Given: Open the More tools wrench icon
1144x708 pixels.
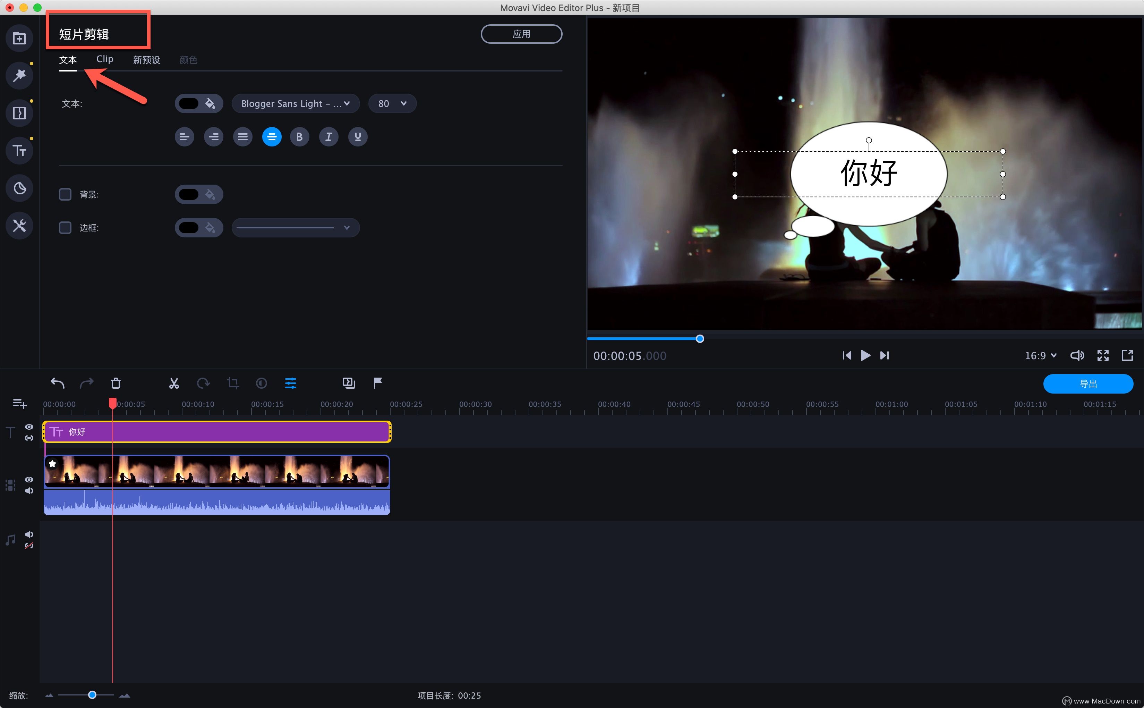Looking at the screenshot, I should 19,226.
